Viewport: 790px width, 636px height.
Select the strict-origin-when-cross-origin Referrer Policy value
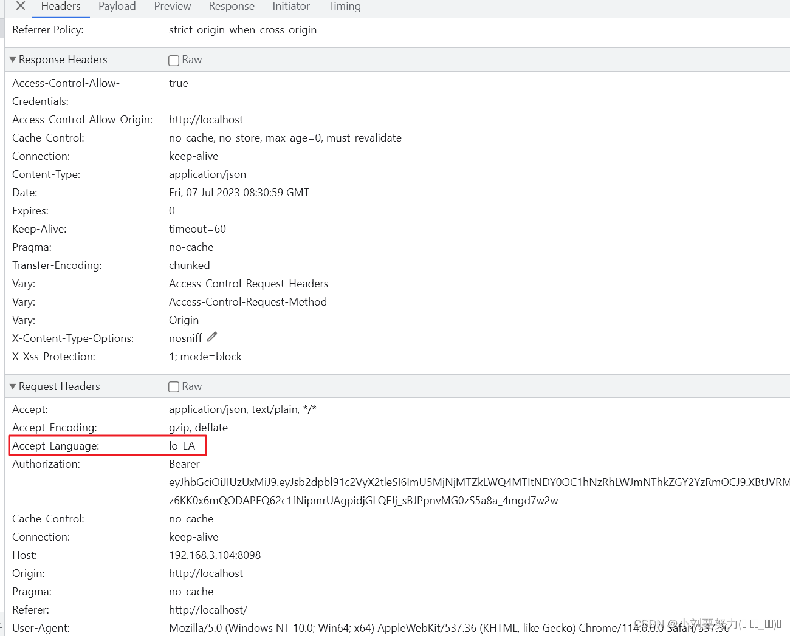pyautogui.click(x=242, y=29)
